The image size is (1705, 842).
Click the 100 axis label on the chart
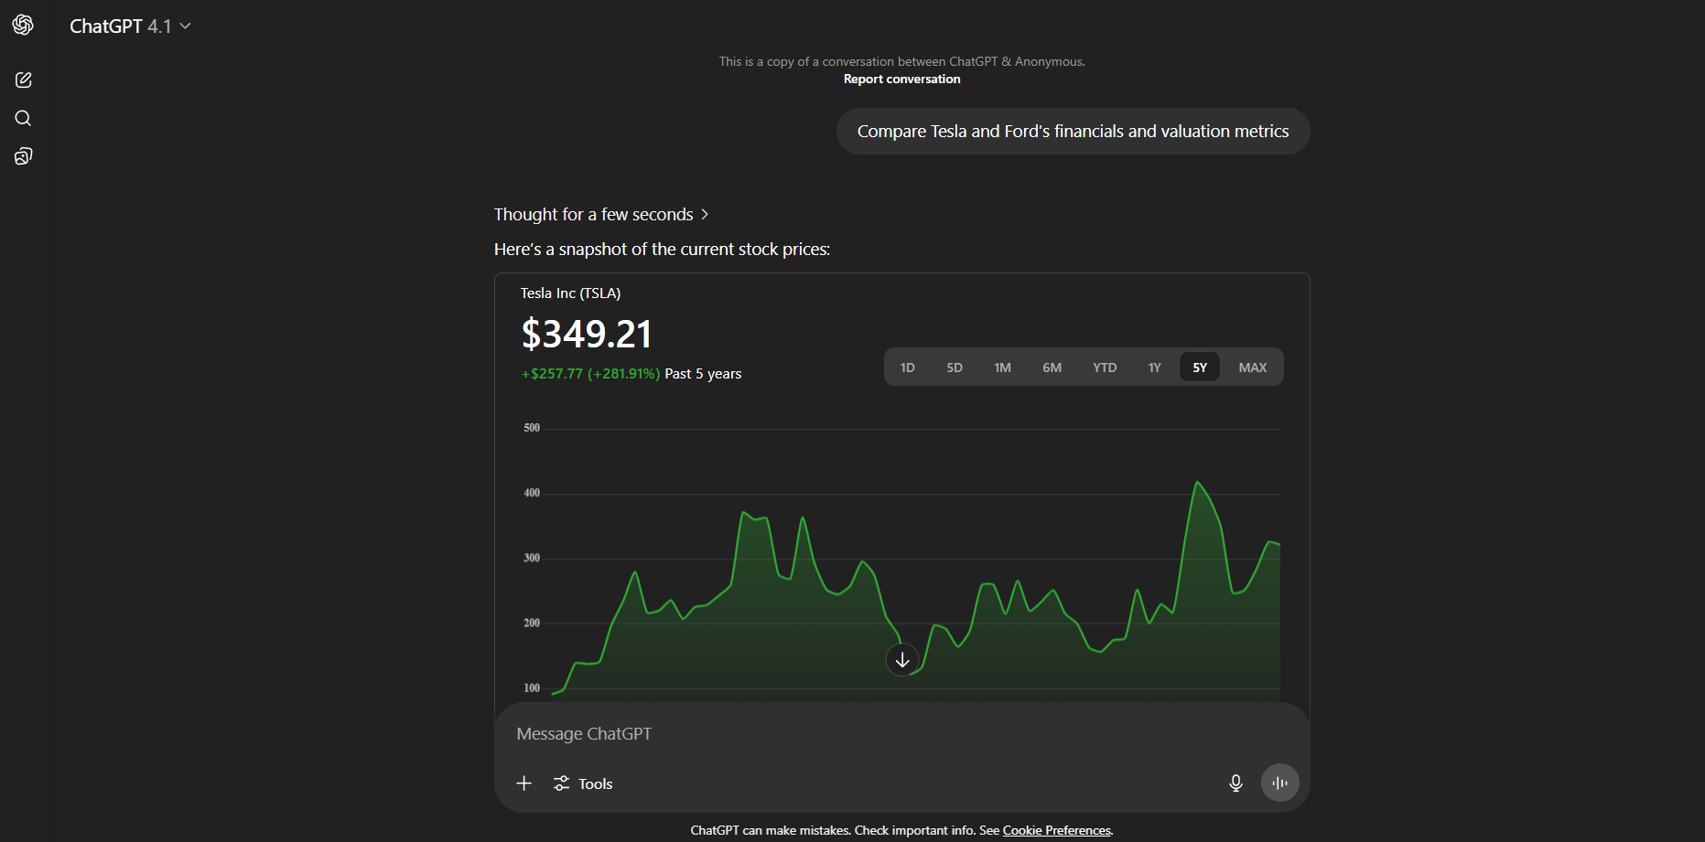pos(532,687)
